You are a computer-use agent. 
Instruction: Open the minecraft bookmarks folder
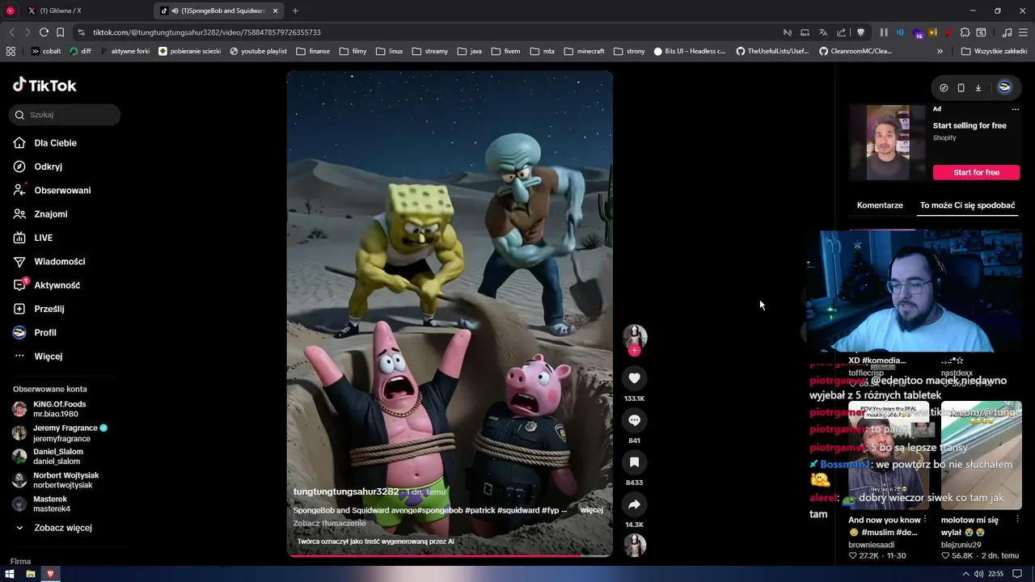pyautogui.click(x=584, y=51)
